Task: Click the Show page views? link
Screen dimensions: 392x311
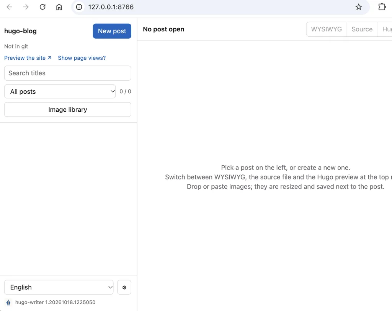Action: coord(82,58)
